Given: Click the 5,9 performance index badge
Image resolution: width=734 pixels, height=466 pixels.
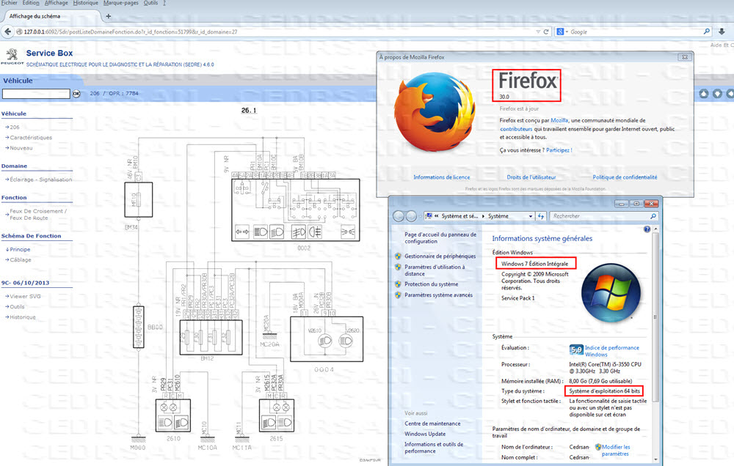Looking at the screenshot, I should pyautogui.click(x=576, y=349).
